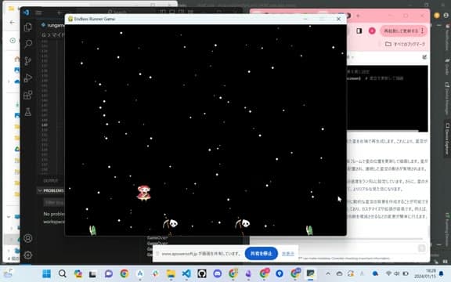Select the rungame editor tab in VS Code

53,25
